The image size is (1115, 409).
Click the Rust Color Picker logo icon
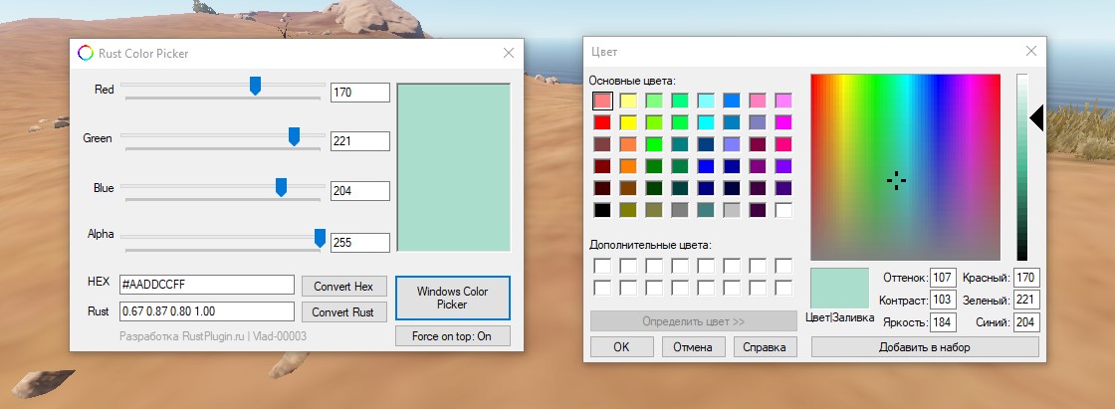[x=86, y=53]
